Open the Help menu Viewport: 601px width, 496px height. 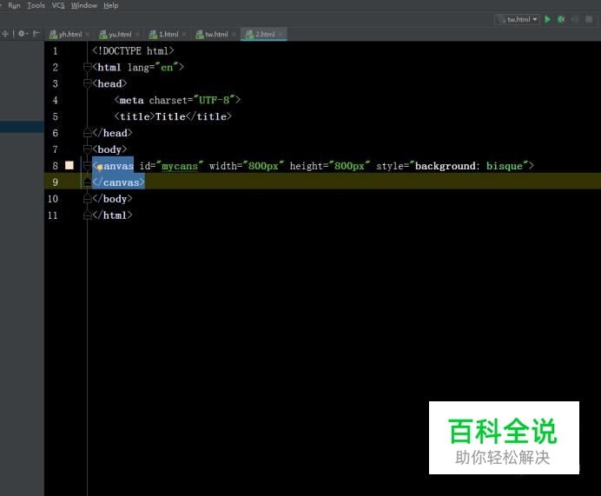(111, 5)
